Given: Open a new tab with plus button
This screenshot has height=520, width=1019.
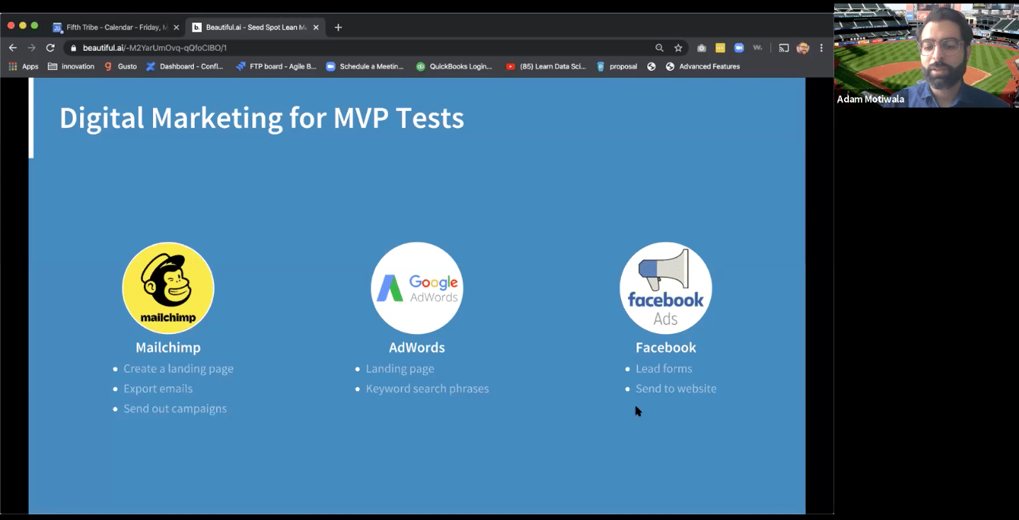Looking at the screenshot, I should (x=338, y=28).
